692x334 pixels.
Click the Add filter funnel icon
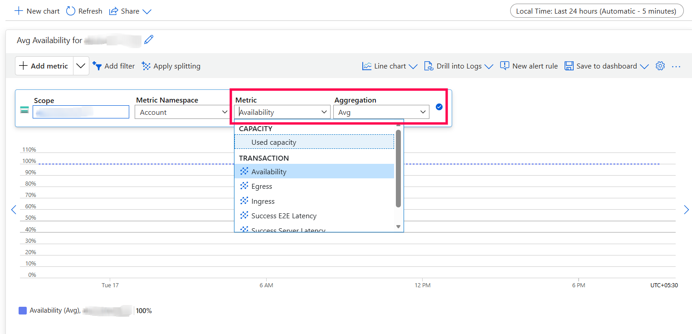(x=97, y=66)
